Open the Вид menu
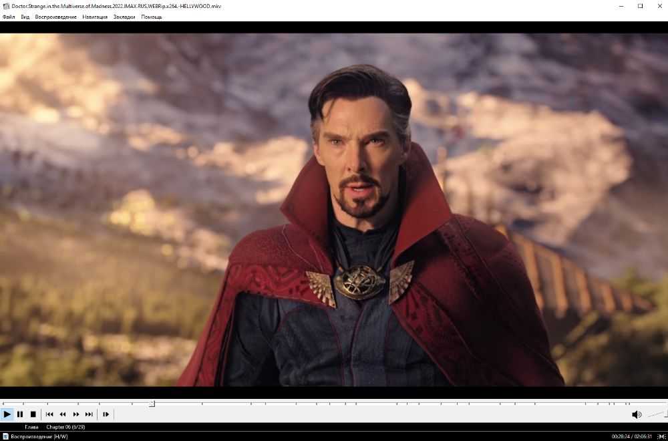This screenshot has height=441, width=668. coord(25,17)
